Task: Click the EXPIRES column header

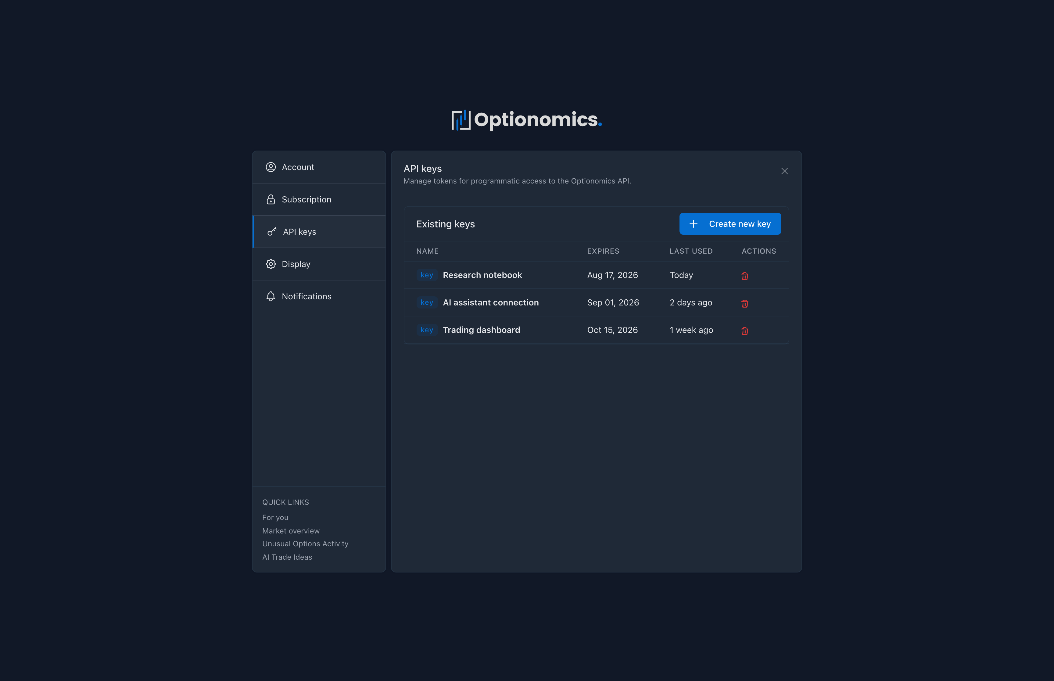Action: click(x=603, y=251)
